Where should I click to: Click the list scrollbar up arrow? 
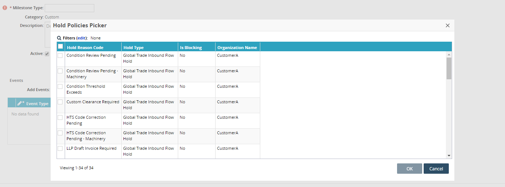449,55
